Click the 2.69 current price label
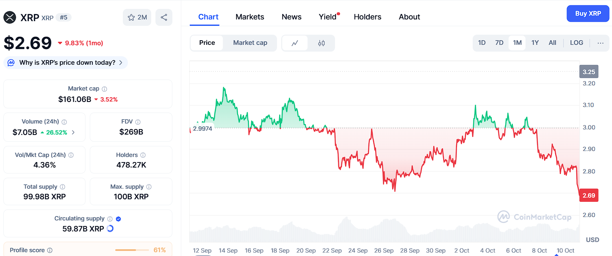 pyautogui.click(x=589, y=195)
